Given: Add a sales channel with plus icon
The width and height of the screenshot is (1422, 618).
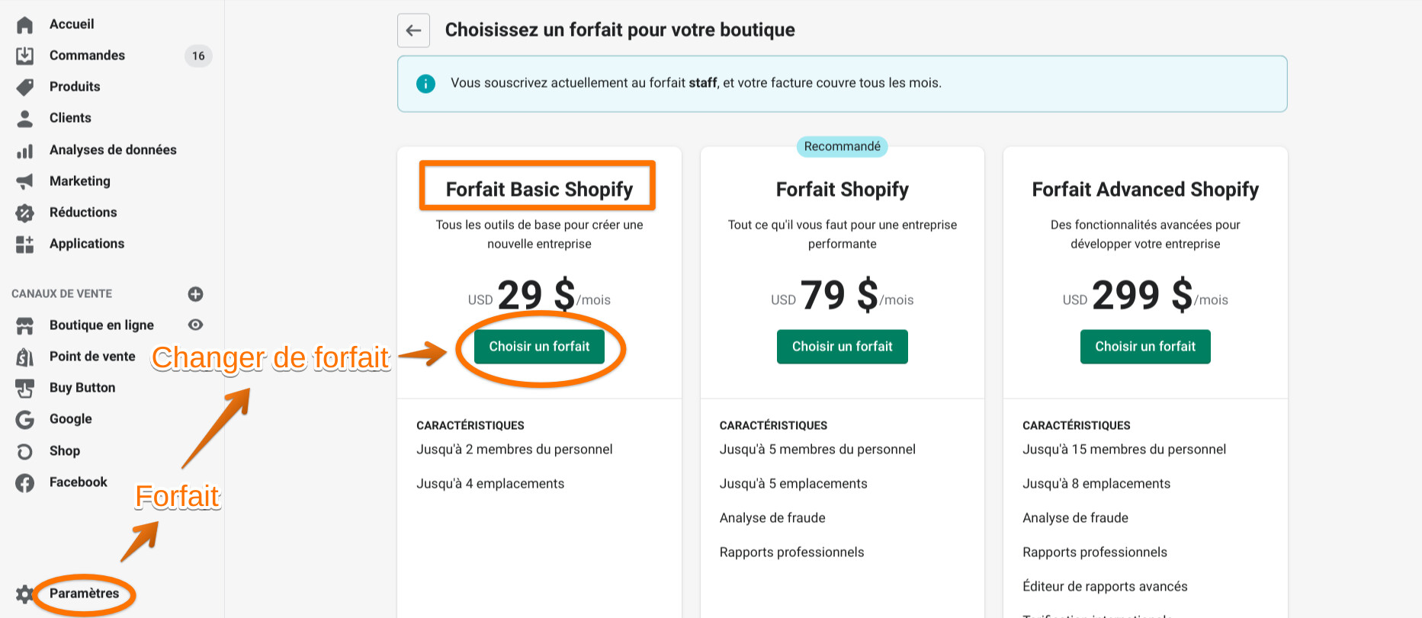Looking at the screenshot, I should 195,294.
